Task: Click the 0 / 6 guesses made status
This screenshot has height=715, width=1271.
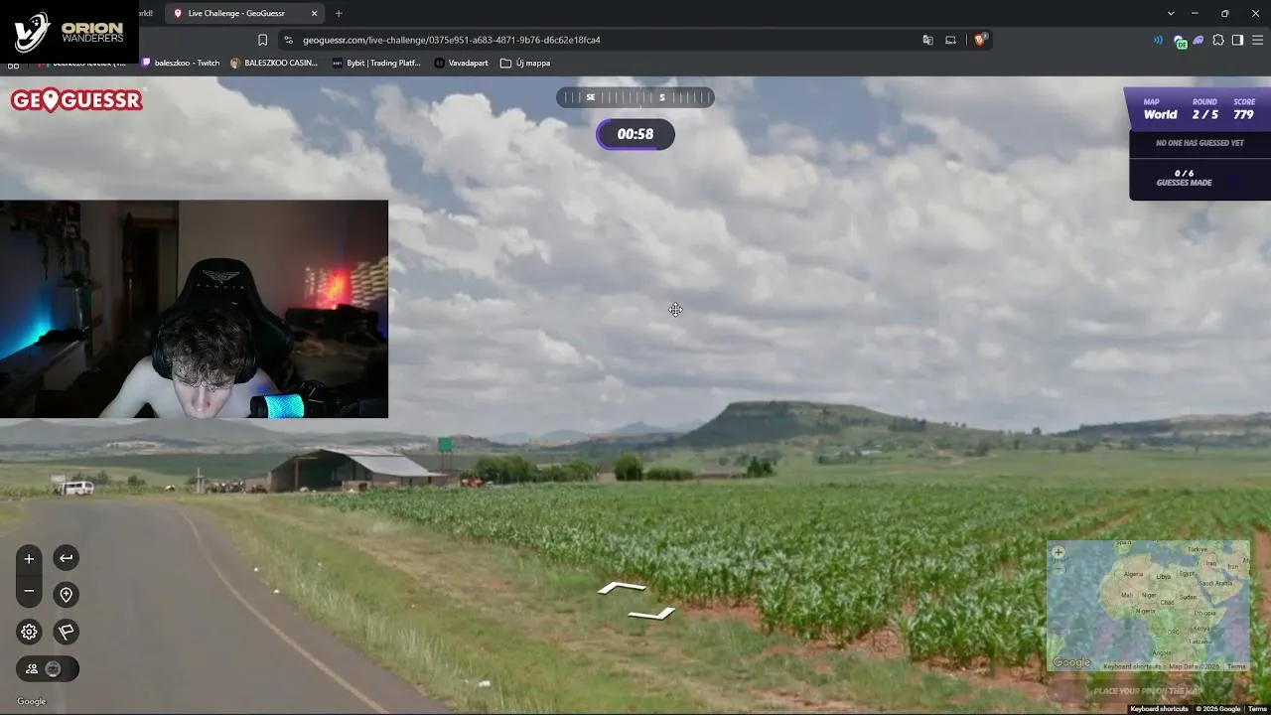Action: [x=1184, y=178]
